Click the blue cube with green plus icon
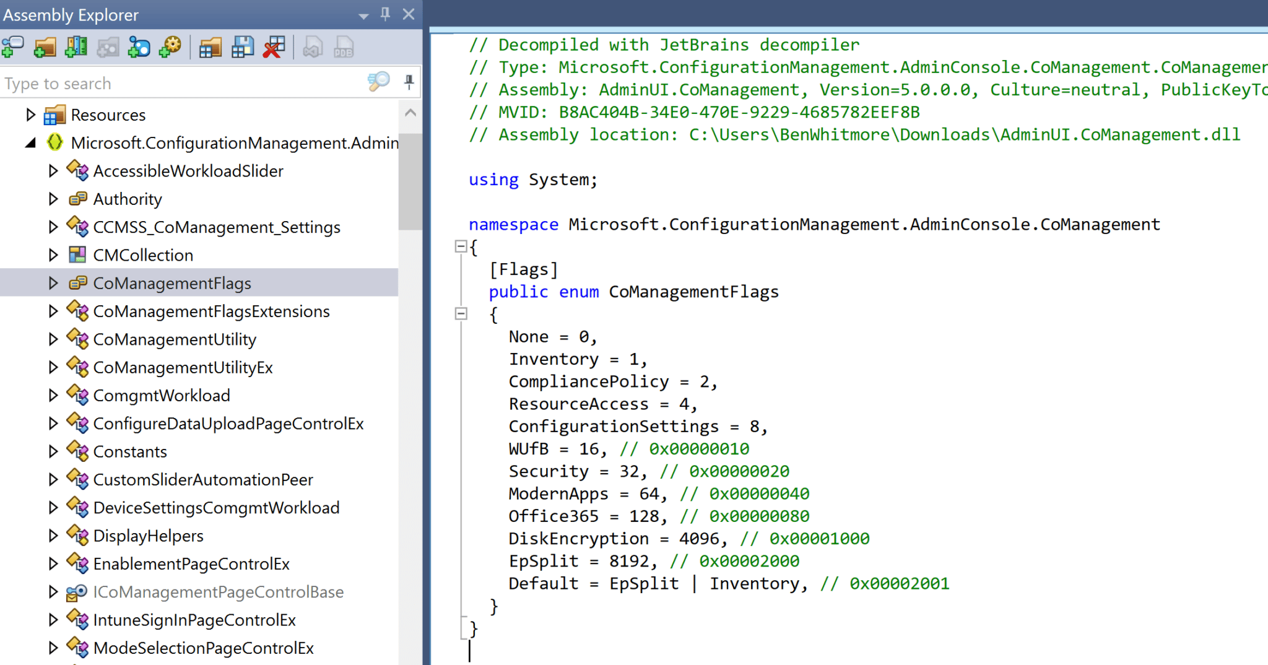The height and width of the screenshot is (665, 1268). pos(139,48)
